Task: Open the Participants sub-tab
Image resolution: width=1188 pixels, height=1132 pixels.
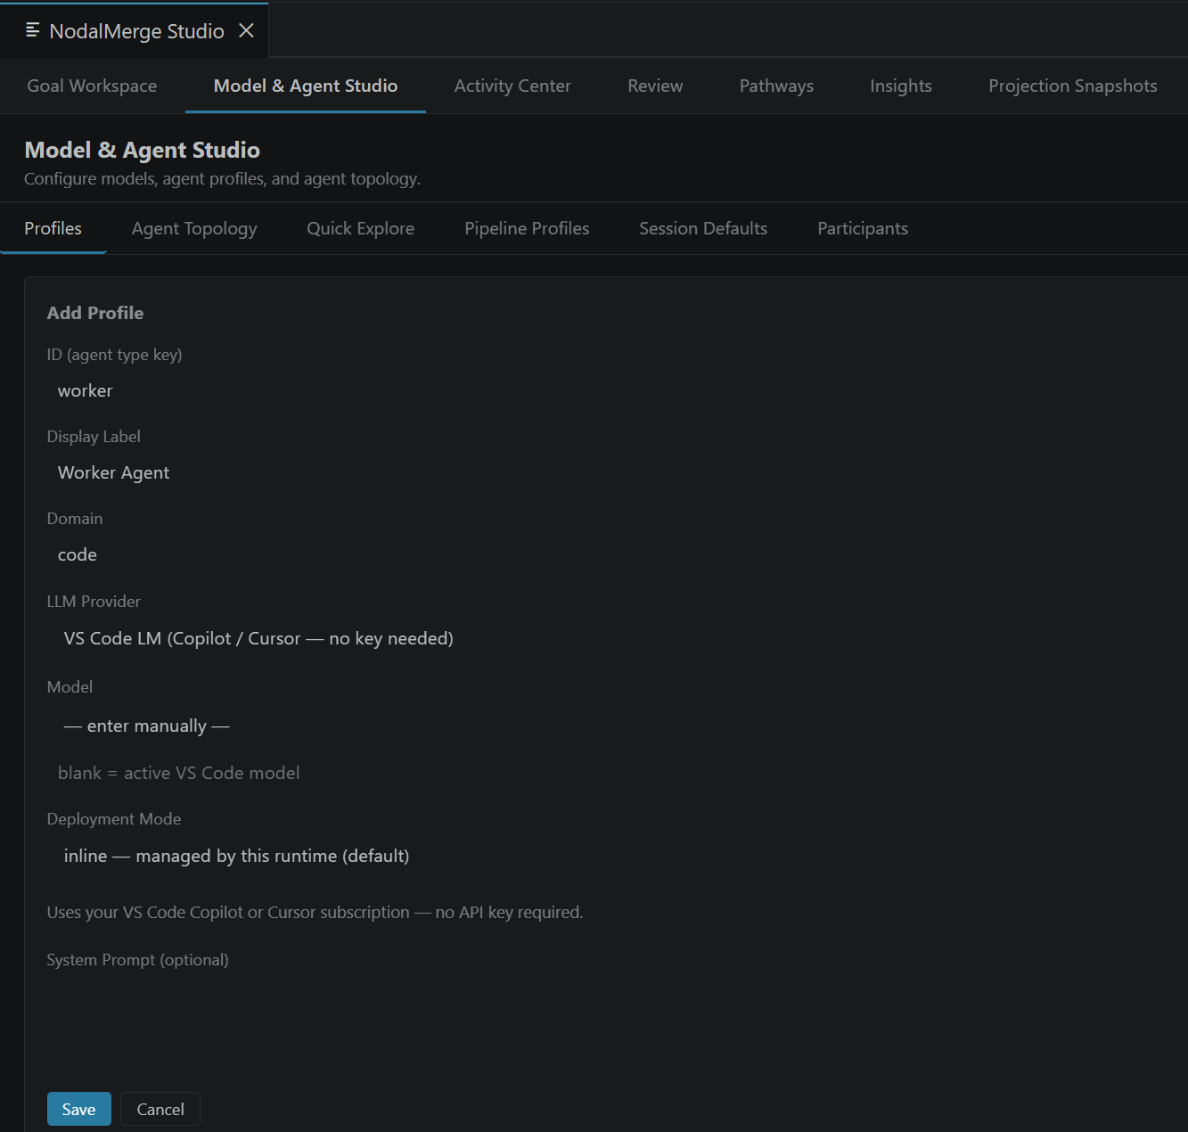Action: (x=863, y=228)
